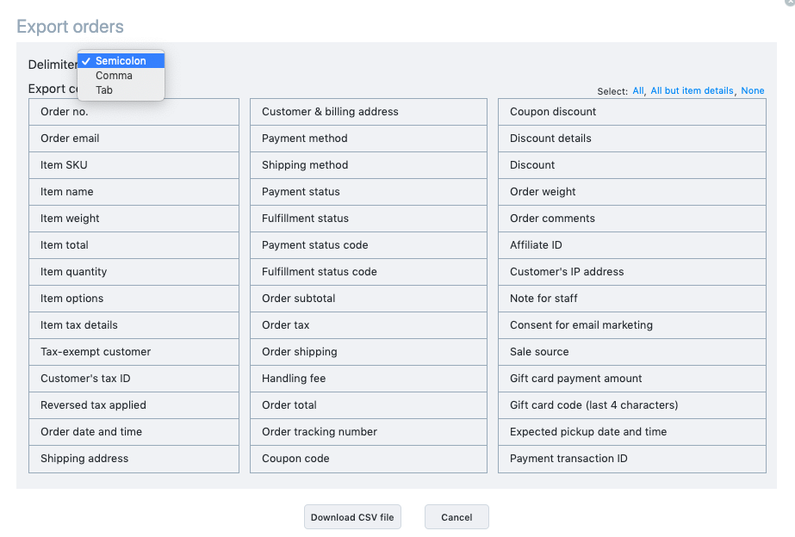Select the Order total column
795x537 pixels.
click(368, 405)
